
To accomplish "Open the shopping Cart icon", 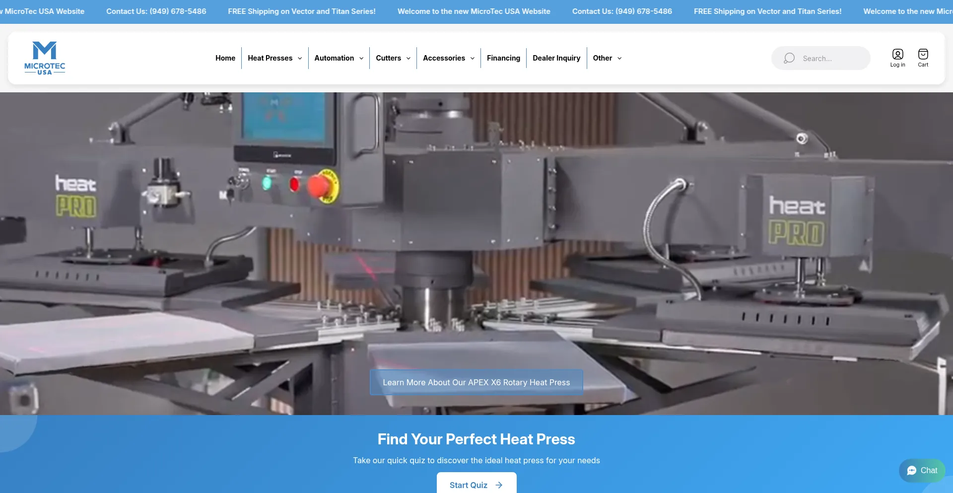I will pyautogui.click(x=923, y=54).
